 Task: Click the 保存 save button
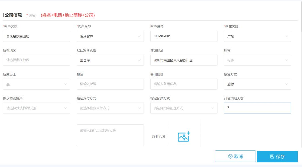point(277,157)
